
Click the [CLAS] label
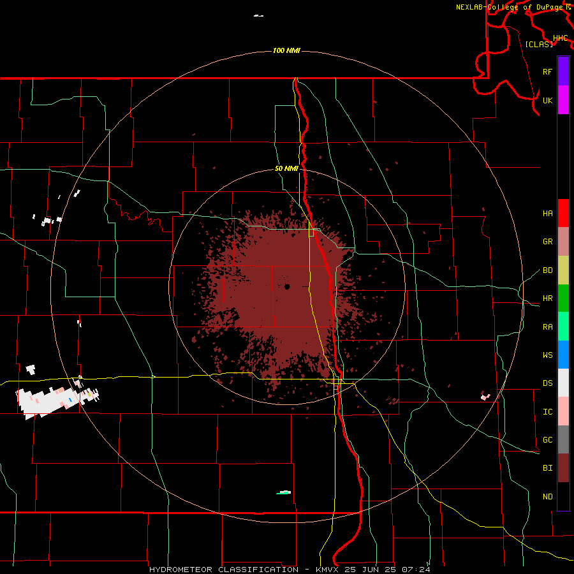539,44
